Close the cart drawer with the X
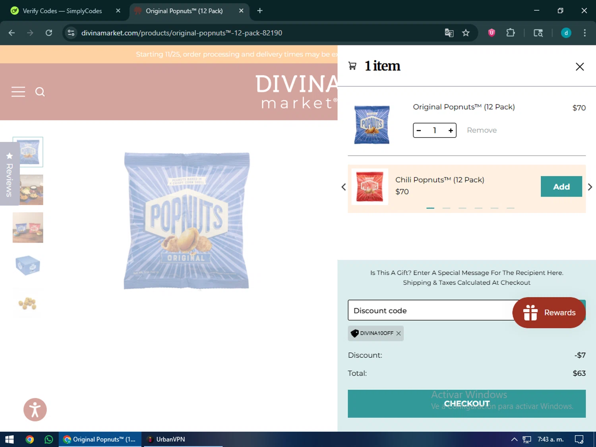The image size is (596, 447). pyautogui.click(x=580, y=66)
